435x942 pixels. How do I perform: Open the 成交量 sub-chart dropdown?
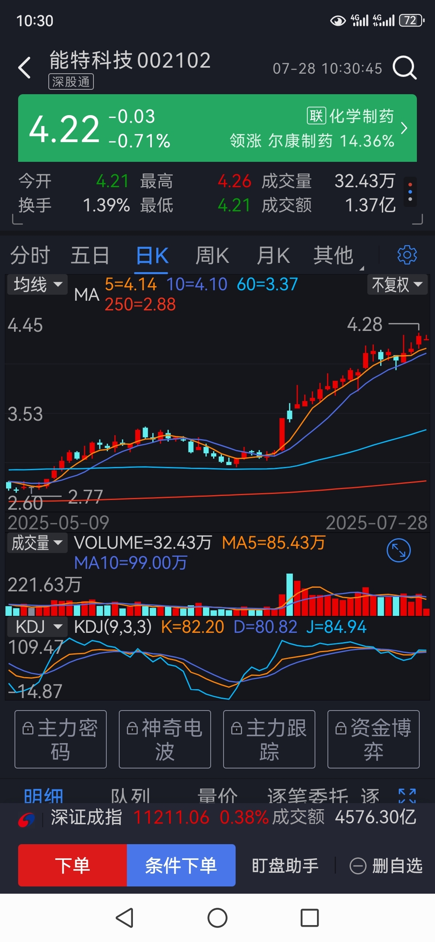coord(37,543)
